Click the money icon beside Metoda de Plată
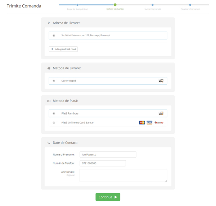This screenshot has width=216, height=206. (x=49, y=101)
